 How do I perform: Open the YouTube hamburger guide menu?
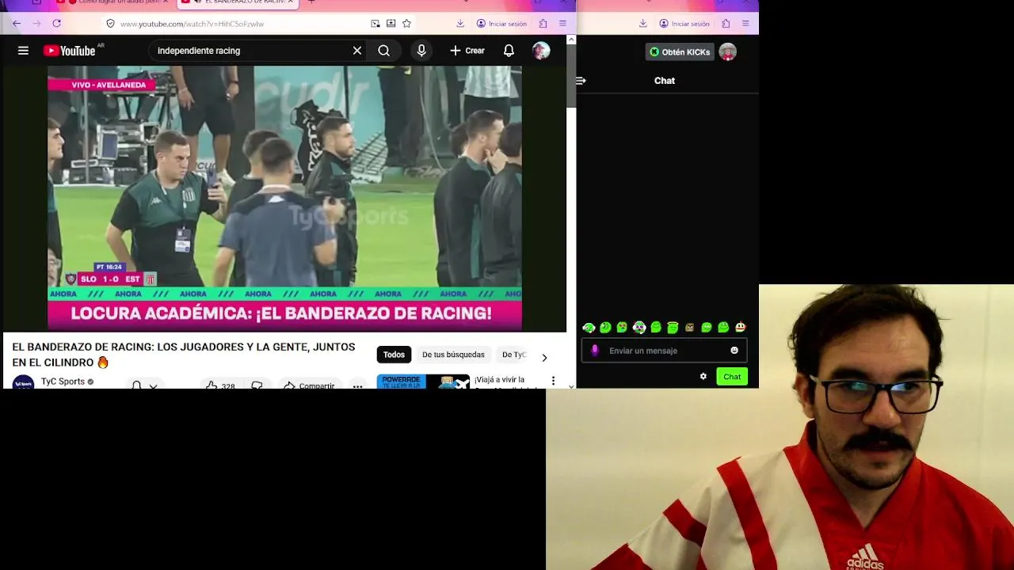[x=23, y=51]
